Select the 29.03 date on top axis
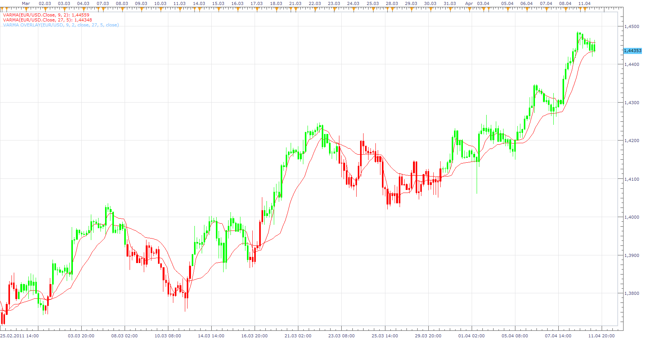The height and width of the screenshot is (340, 645). pos(411,3)
